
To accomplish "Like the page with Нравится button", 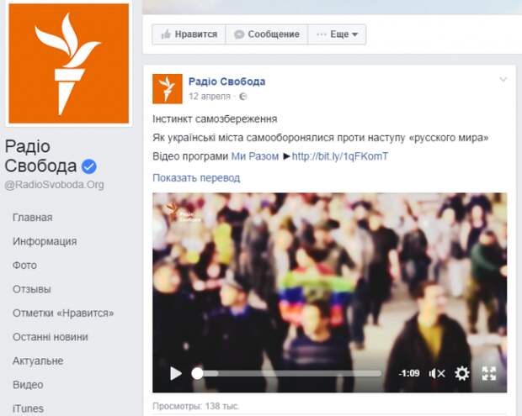I will 189,34.
